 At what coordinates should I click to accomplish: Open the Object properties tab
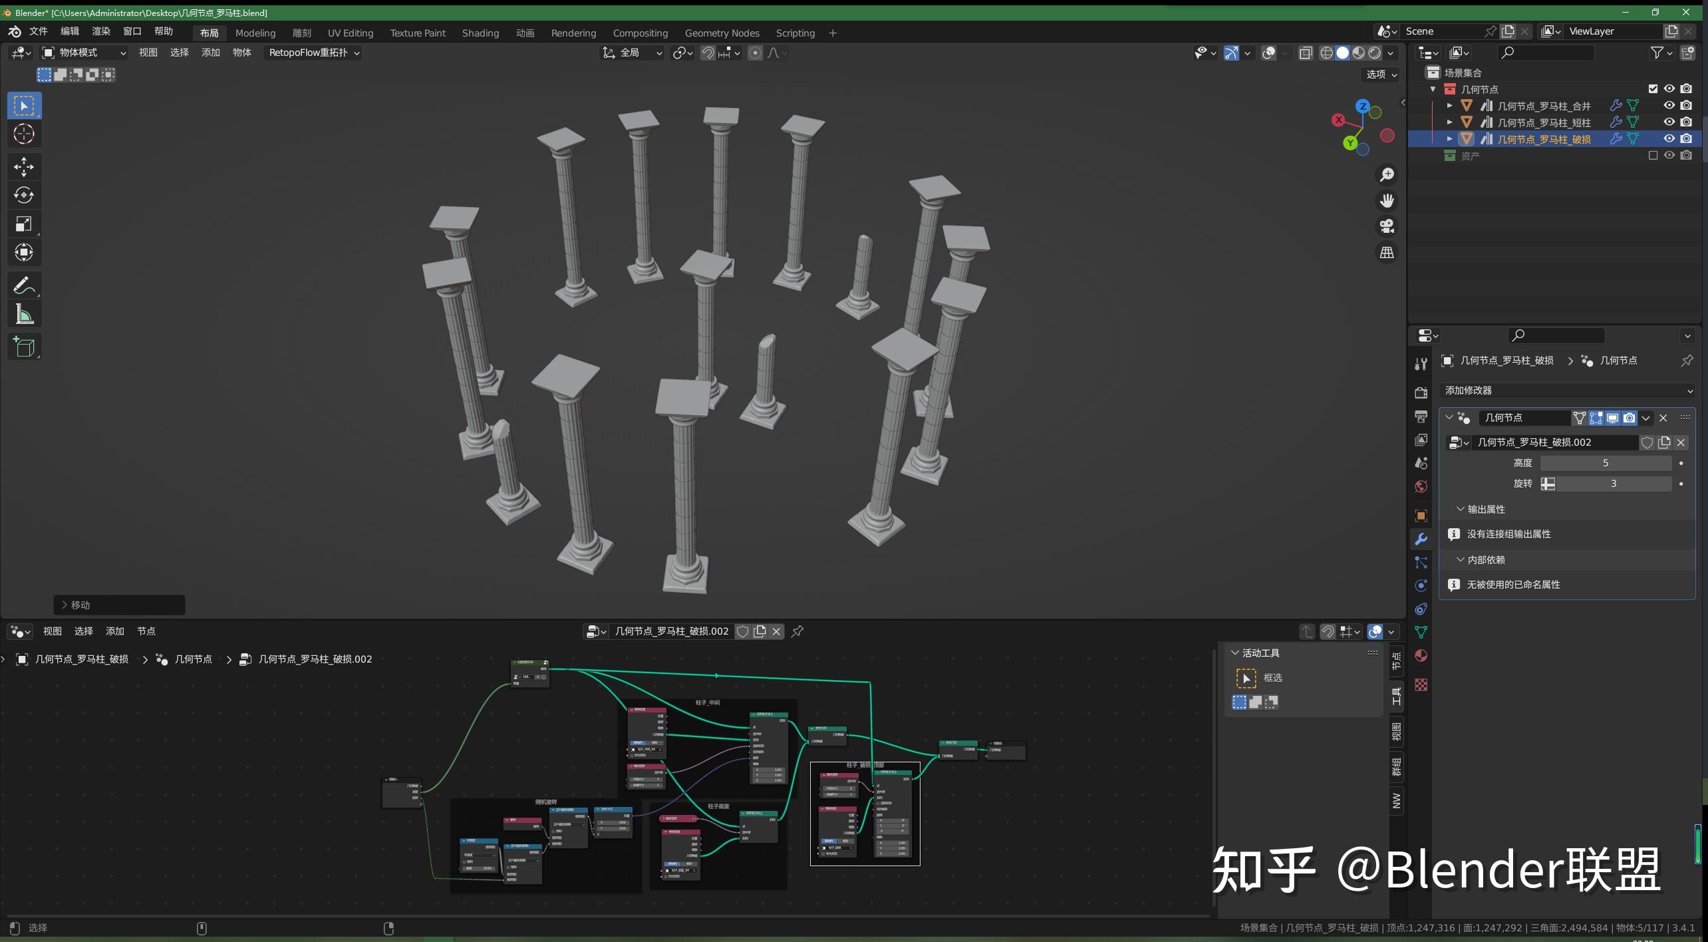click(x=1421, y=516)
